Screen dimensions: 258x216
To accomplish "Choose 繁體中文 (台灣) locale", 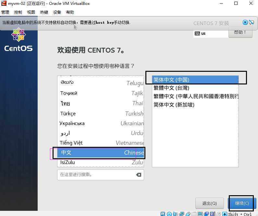I will [195, 88].
